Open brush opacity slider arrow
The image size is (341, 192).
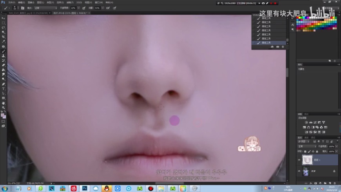[x=78, y=8]
